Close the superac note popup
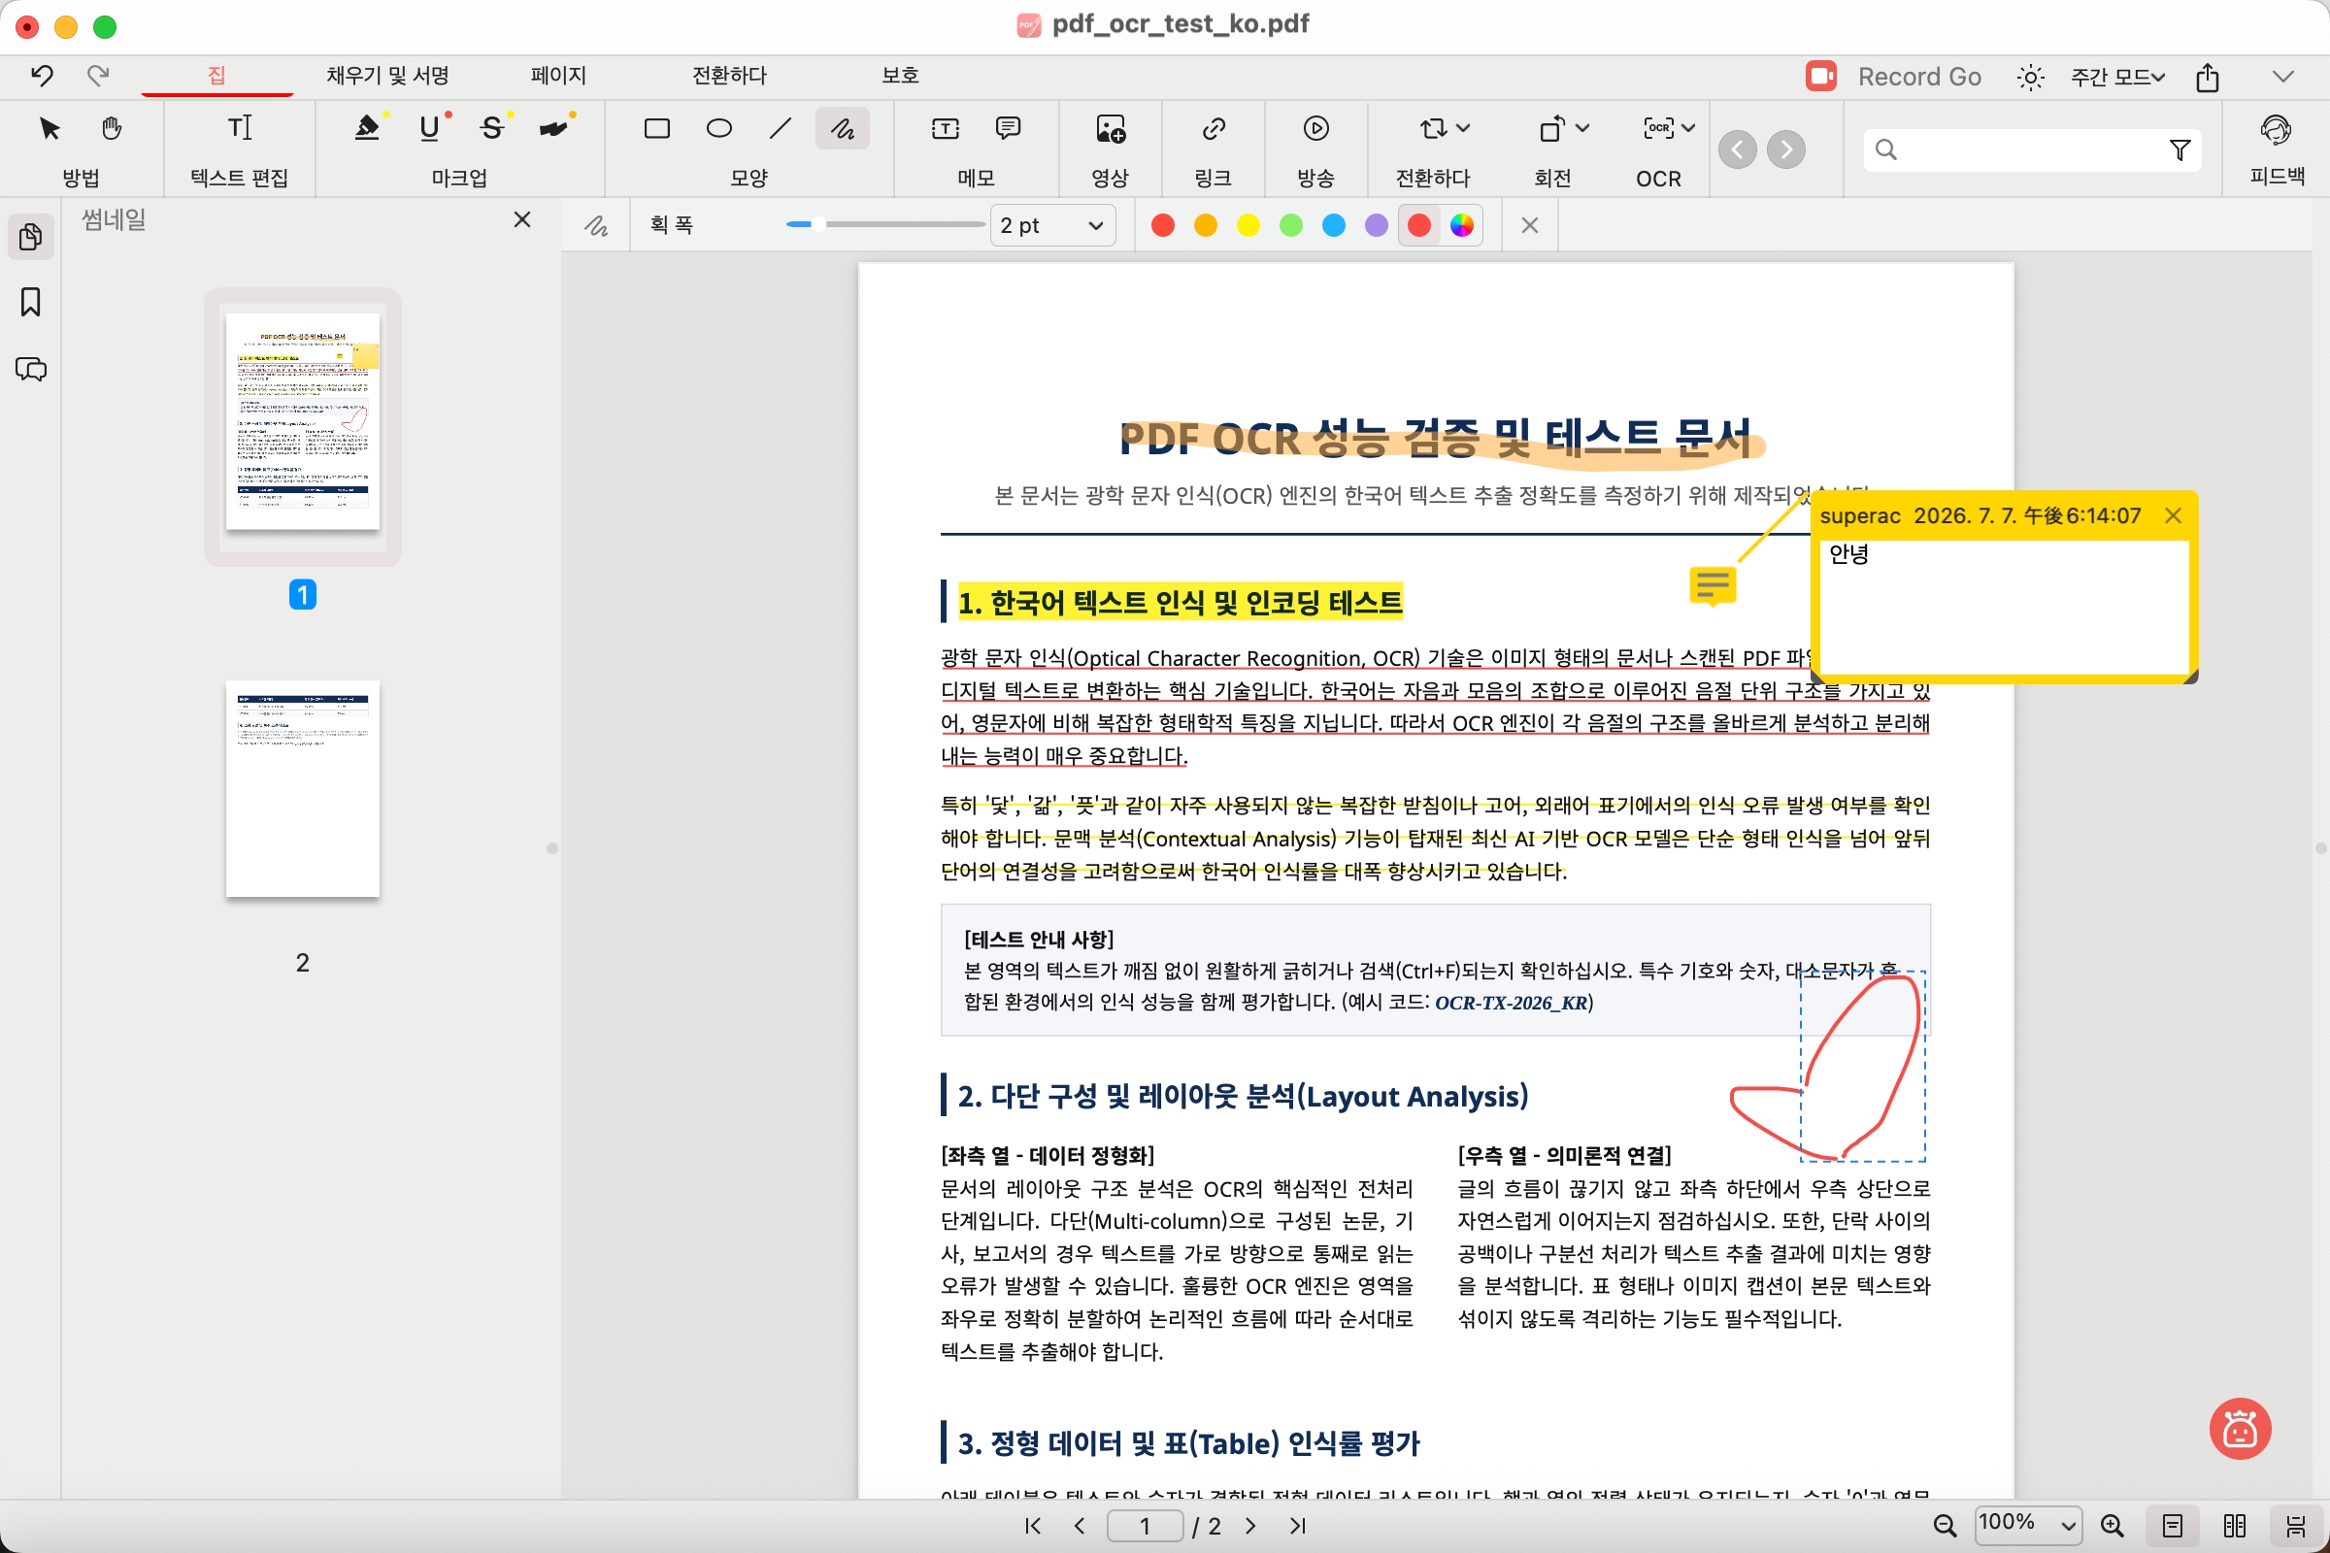 [x=2173, y=515]
